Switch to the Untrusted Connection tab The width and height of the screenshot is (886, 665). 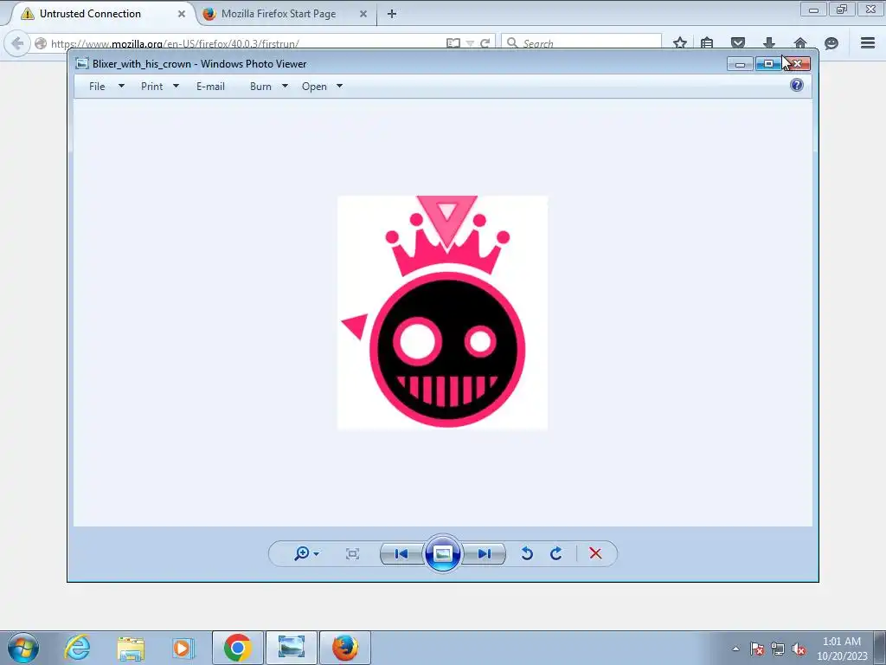click(x=90, y=14)
